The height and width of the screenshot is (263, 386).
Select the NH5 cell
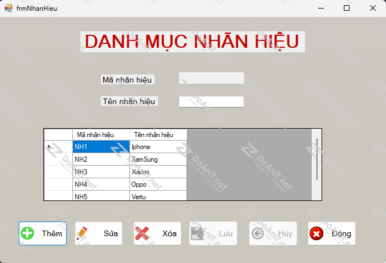101,196
